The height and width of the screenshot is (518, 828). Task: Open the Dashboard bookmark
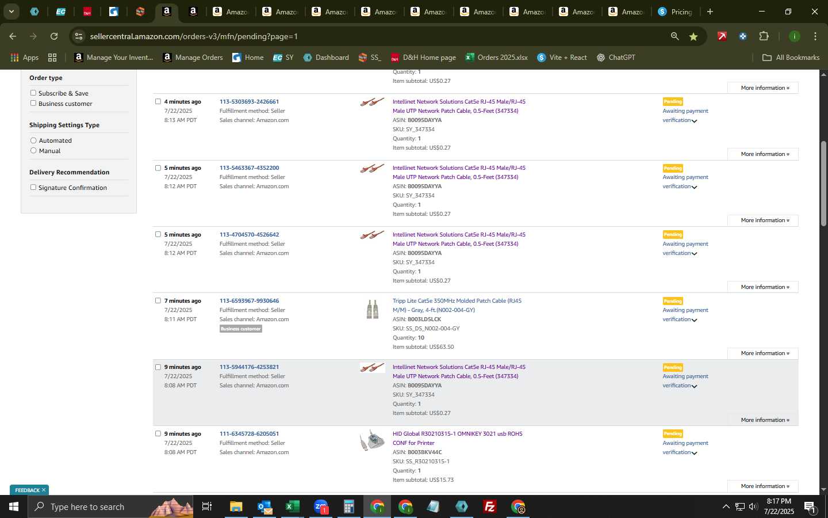click(x=326, y=58)
